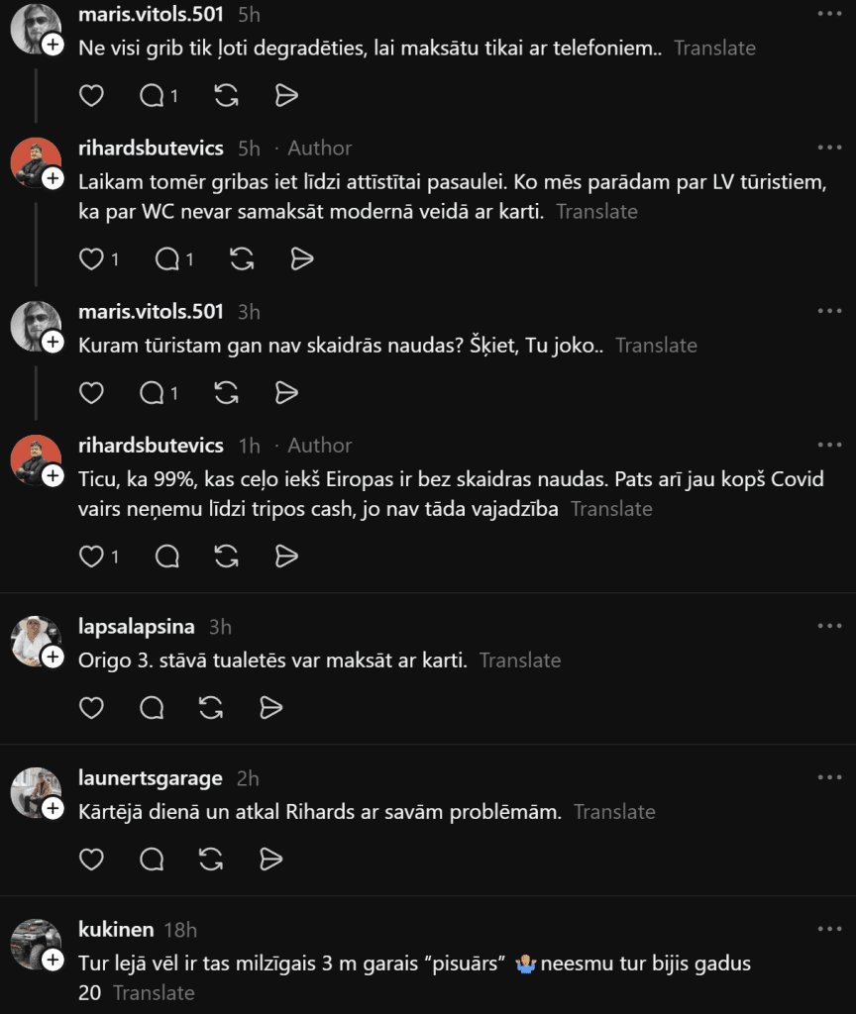Open kukinen's profile from username
The image size is (856, 1014).
click(117, 929)
